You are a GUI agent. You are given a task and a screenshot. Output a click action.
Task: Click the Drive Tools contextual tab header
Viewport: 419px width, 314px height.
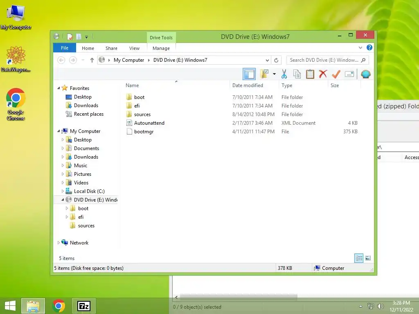pos(161,38)
